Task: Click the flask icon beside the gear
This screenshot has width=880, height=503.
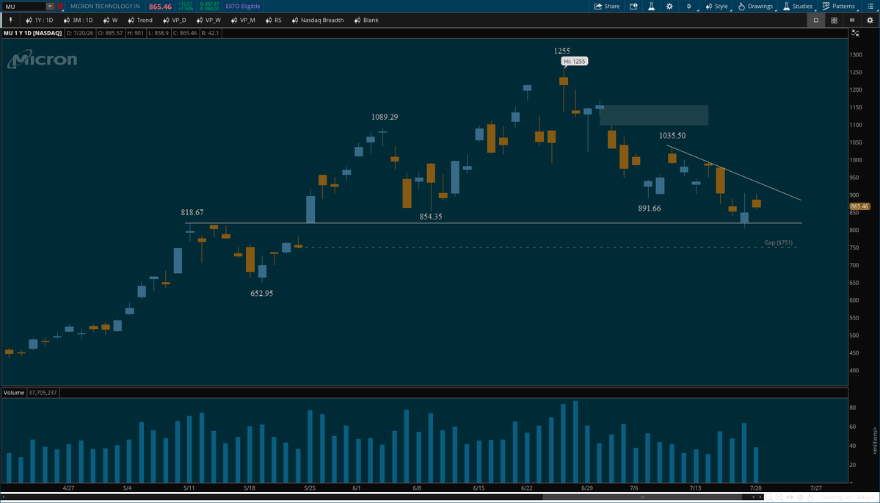Action: click(x=651, y=6)
